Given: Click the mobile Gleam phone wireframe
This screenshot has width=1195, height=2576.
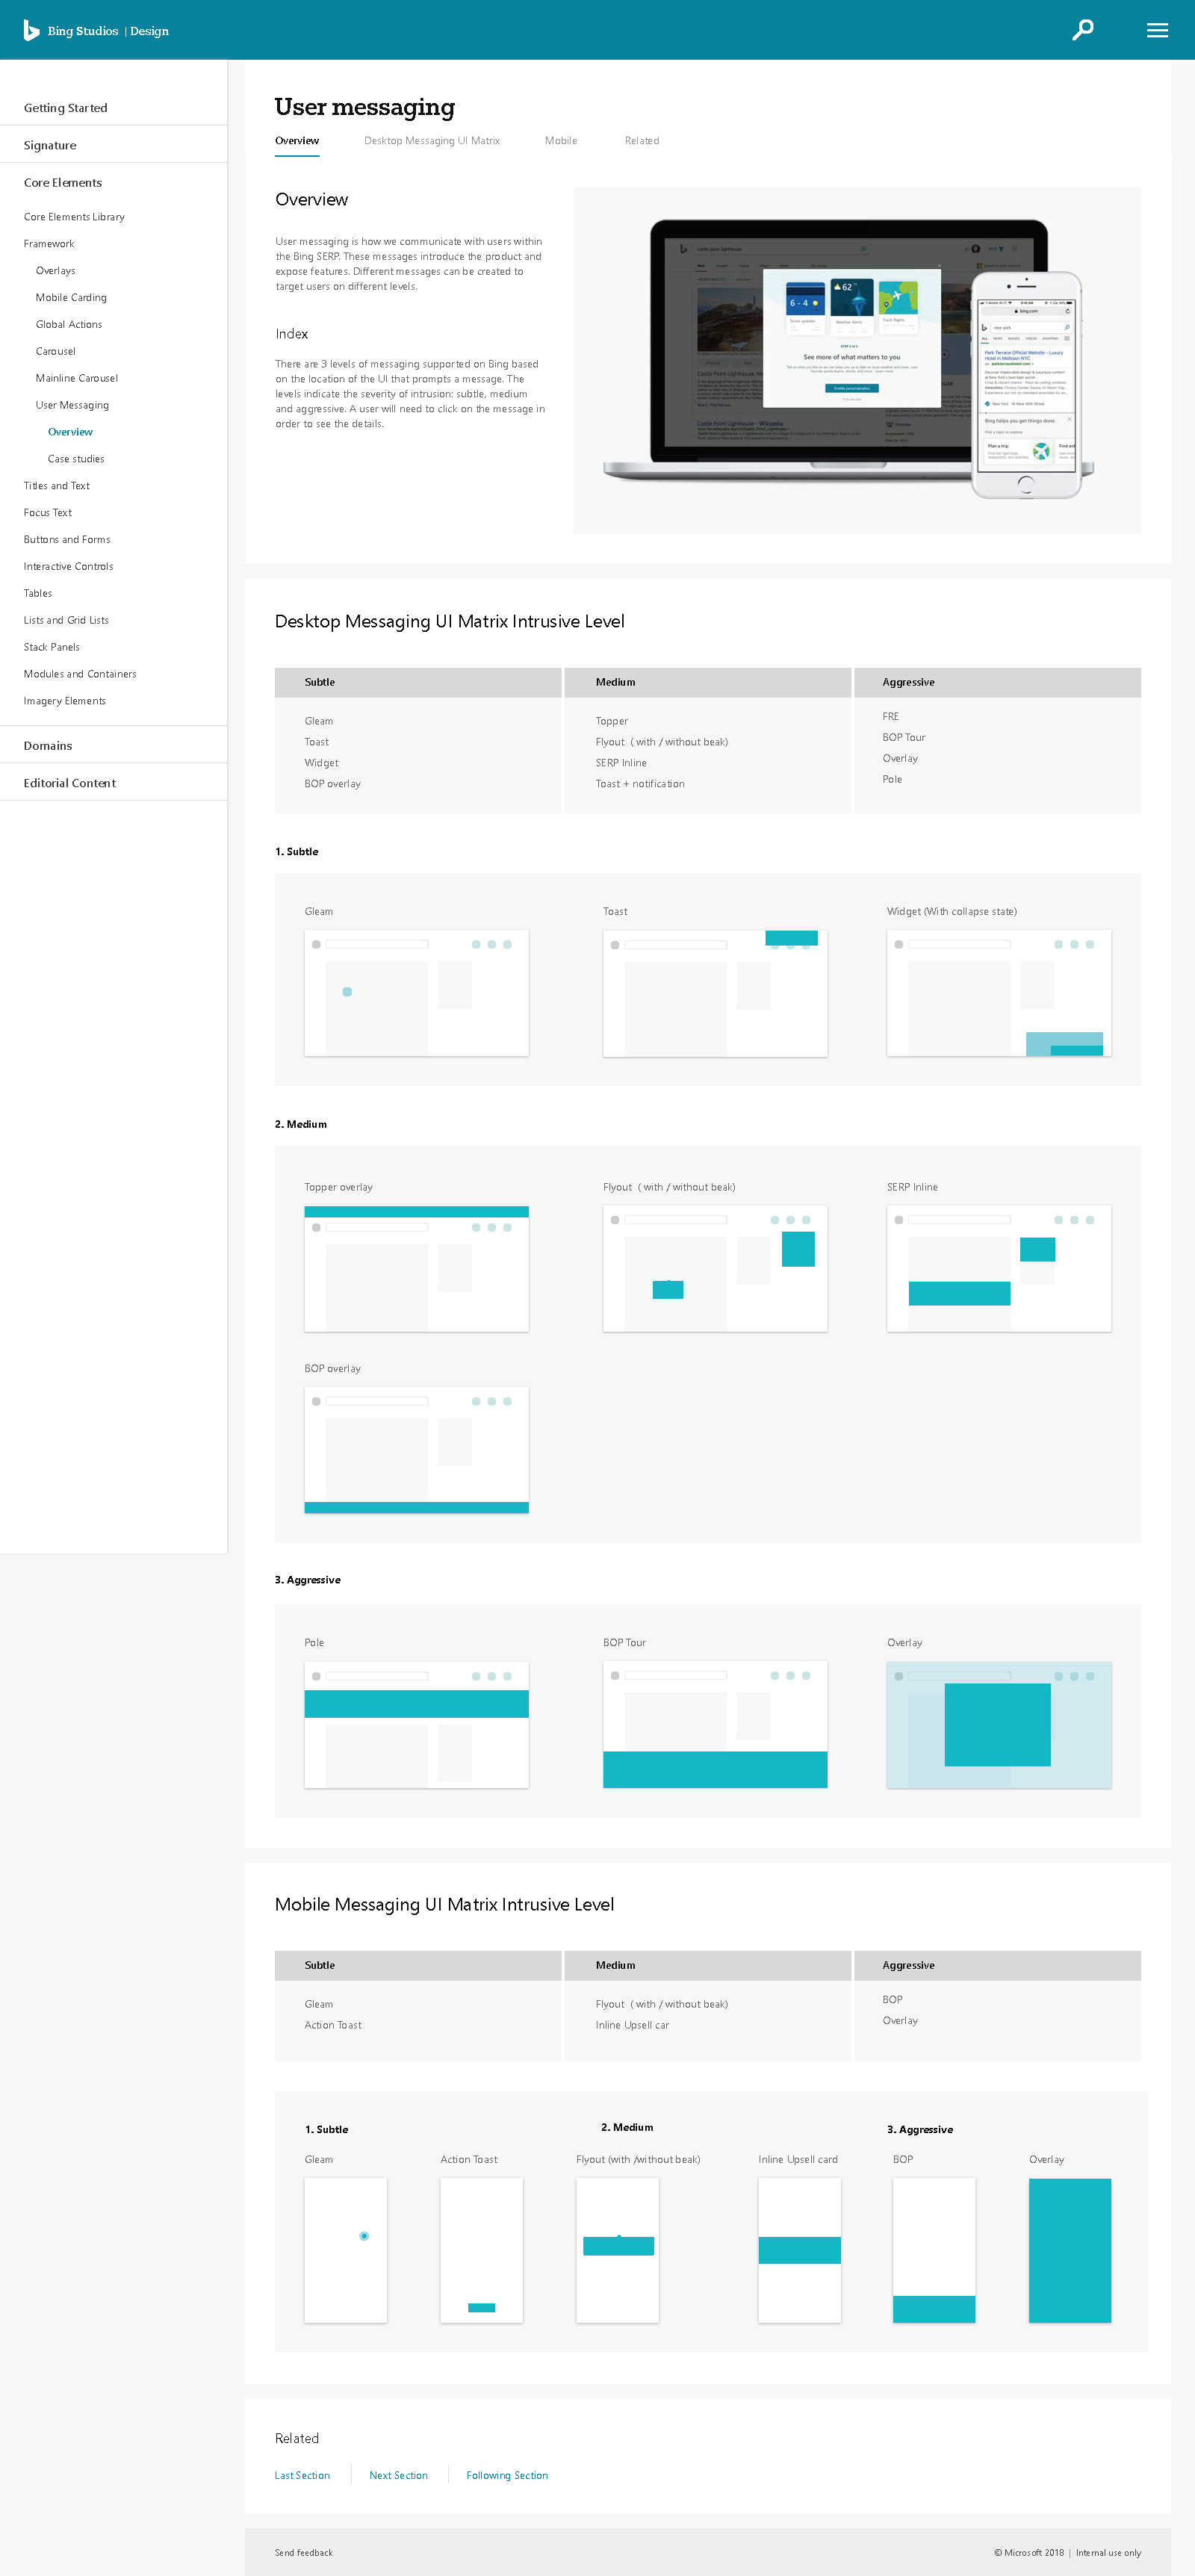Looking at the screenshot, I should 346,2250.
